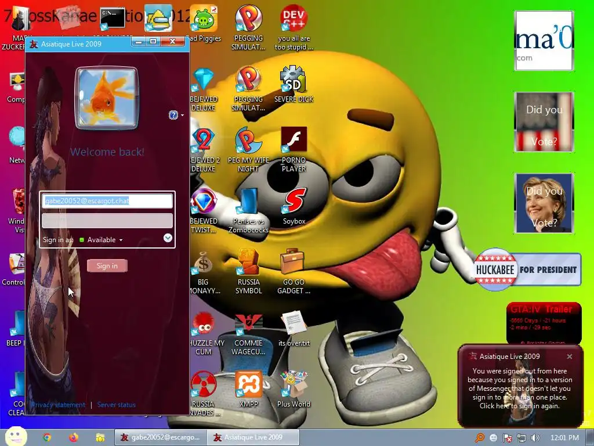Click the messenger smiley tray icon
The width and height of the screenshot is (594, 446).
point(494,438)
